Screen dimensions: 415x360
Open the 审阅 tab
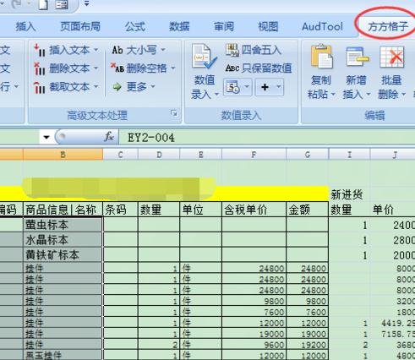[224, 27]
